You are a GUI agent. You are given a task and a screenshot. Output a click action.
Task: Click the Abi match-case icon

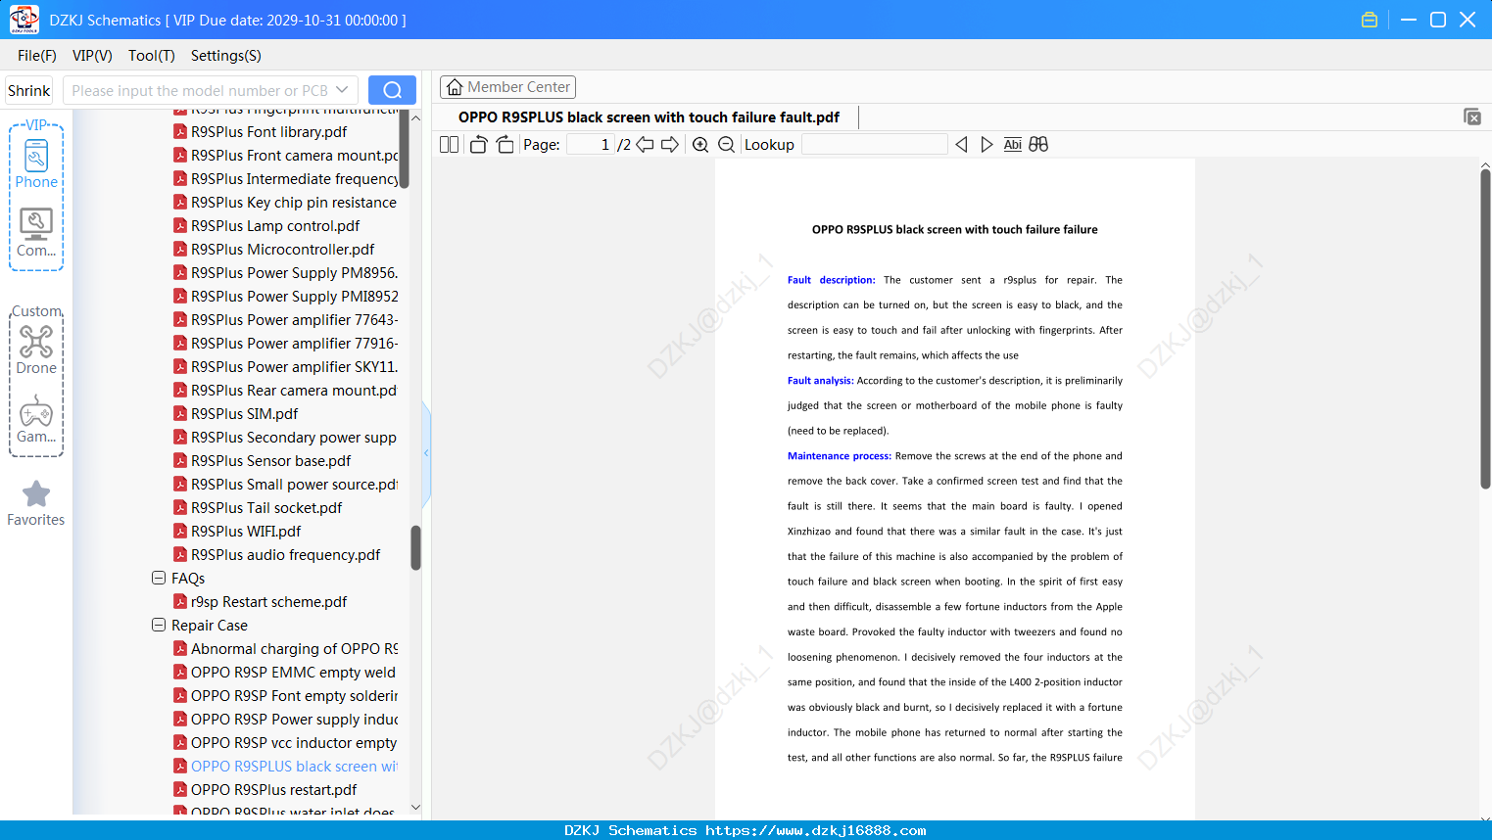click(x=1013, y=145)
